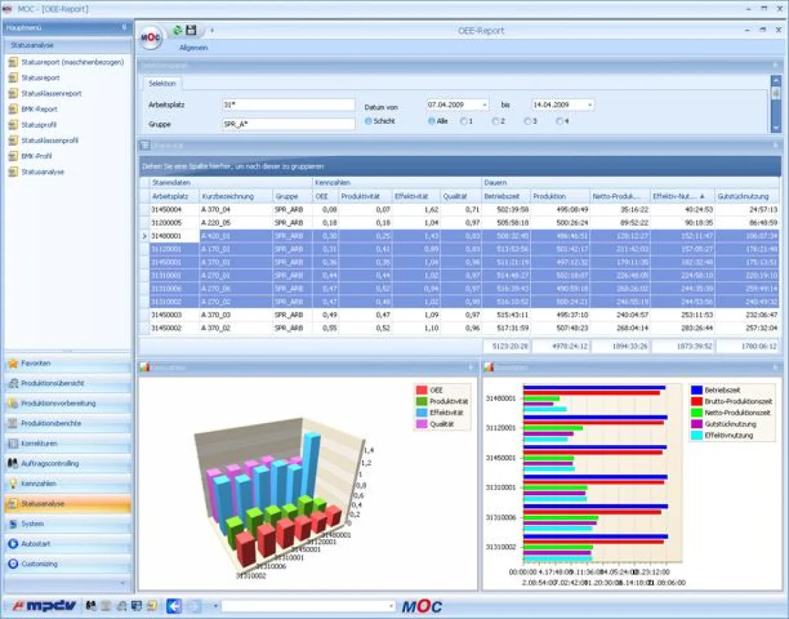Open the BMK-Report item icon
Image resolution: width=789 pixels, height=619 pixels.
[x=13, y=109]
